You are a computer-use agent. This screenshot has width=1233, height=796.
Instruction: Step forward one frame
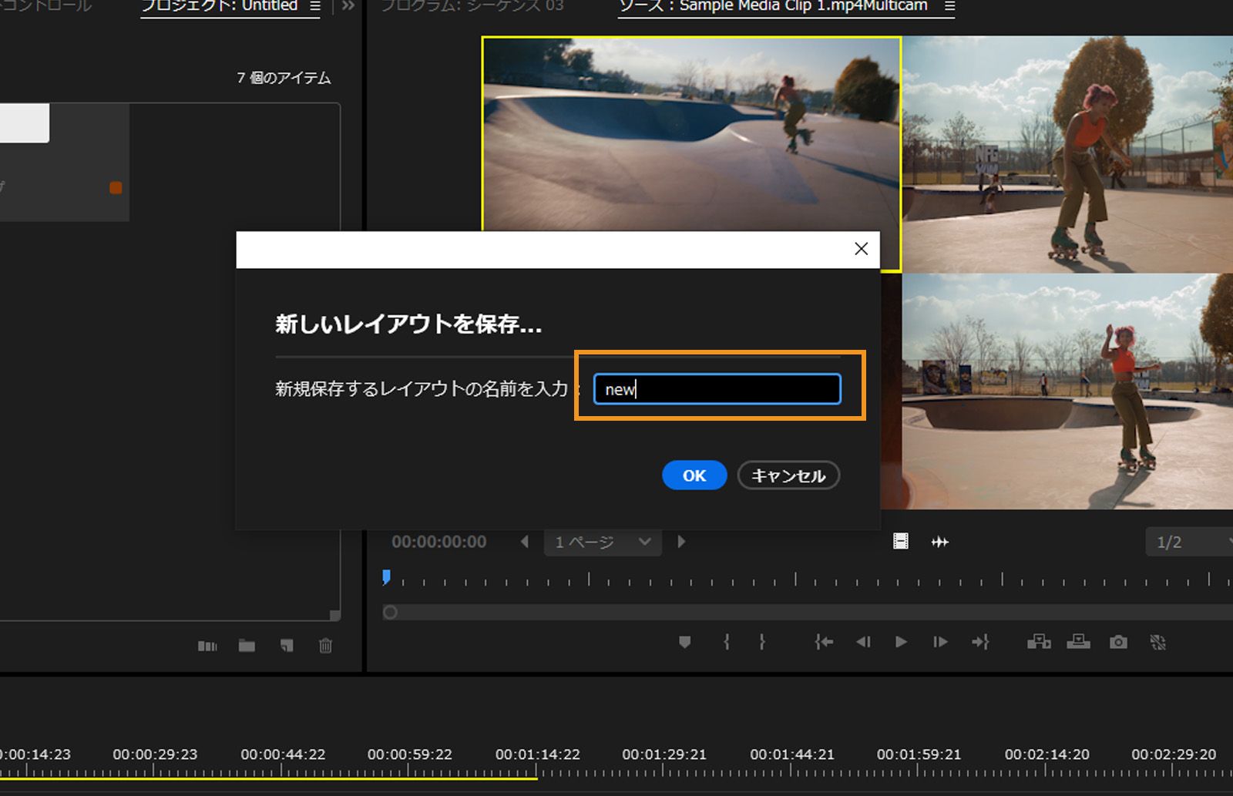[940, 642]
